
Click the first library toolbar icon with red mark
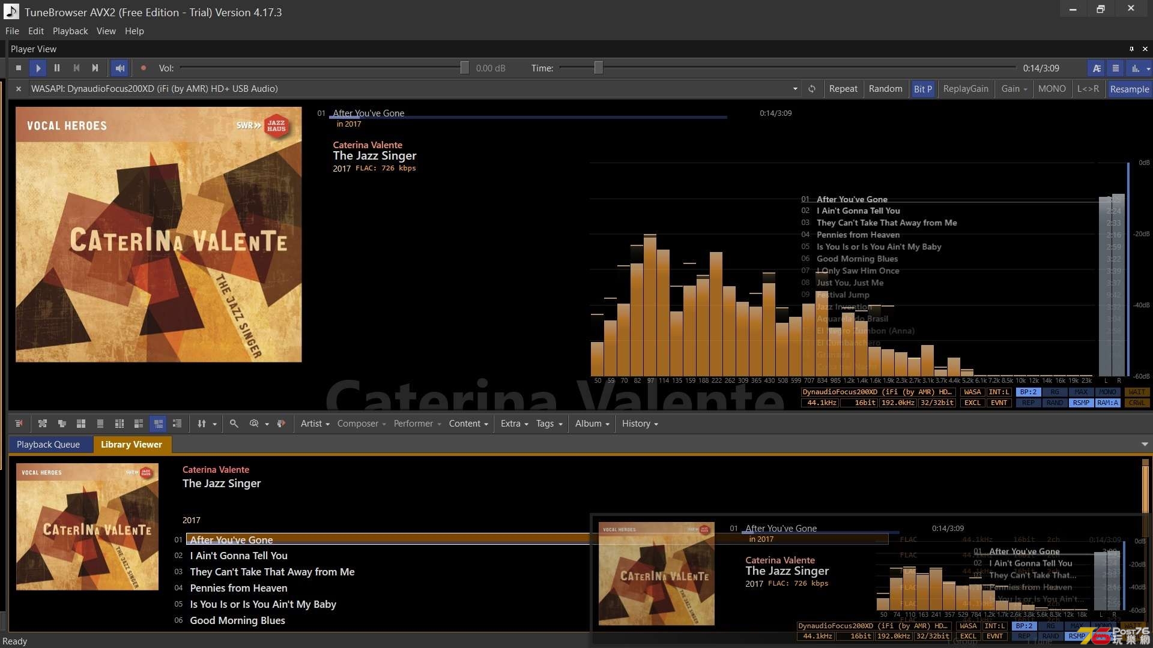tap(19, 424)
